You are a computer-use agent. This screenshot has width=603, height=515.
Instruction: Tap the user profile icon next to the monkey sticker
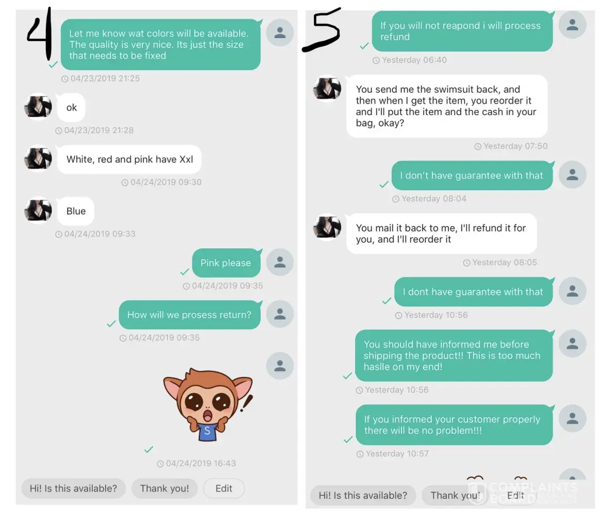coord(280,366)
